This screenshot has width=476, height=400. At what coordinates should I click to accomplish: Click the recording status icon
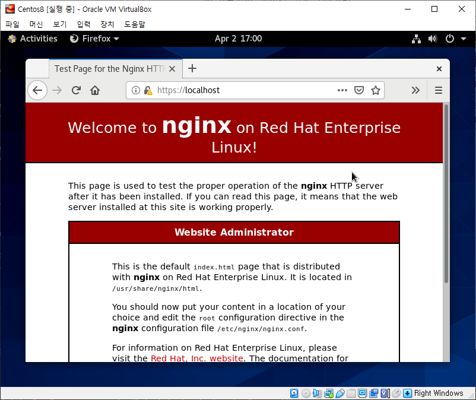[374, 393]
